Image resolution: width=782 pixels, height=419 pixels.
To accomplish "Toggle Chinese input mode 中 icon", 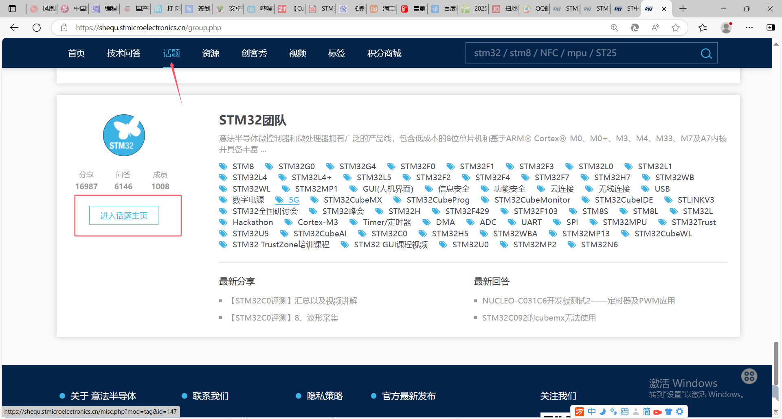I will pos(592,412).
